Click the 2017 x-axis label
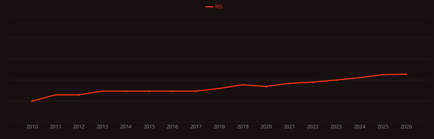The image size is (434, 139). (x=196, y=127)
